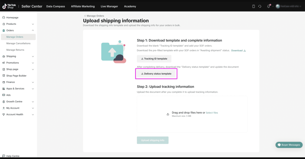Viewport: 305px width, 159px height.
Task: Click the TikTok Shop logo
Action: pos(9,6)
